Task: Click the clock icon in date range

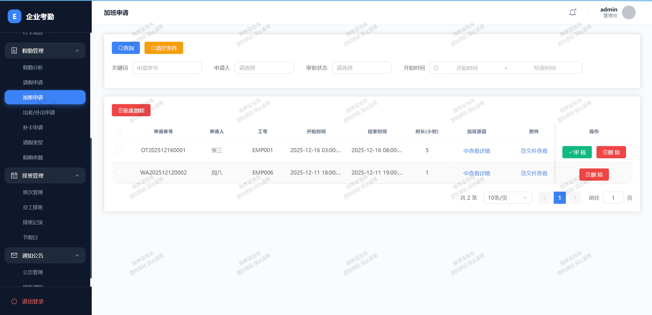Action: 436,68
